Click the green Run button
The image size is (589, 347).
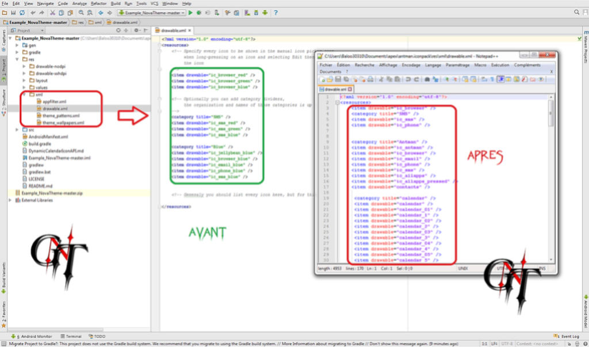click(190, 13)
